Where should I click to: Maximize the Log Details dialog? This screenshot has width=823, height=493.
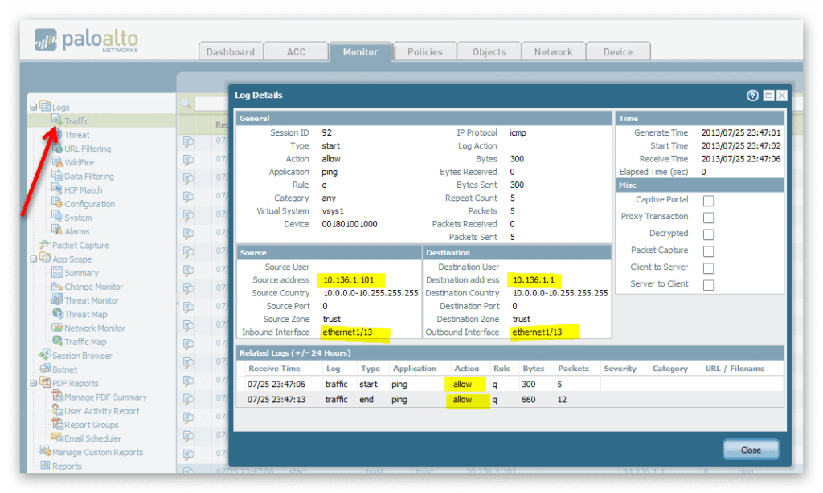[768, 96]
